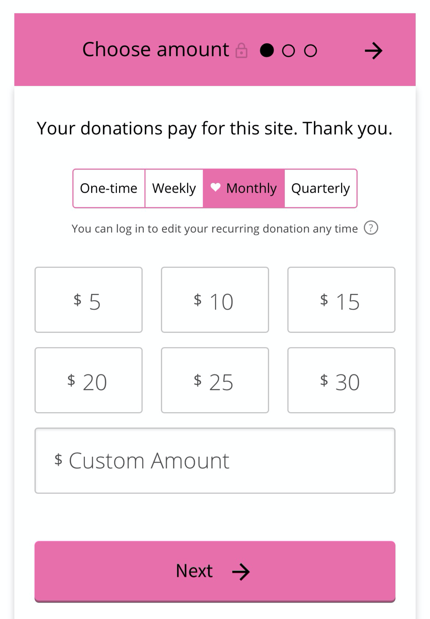The image size is (430, 619).
Task: Switch donation frequency to Weekly
Action: pos(174,188)
